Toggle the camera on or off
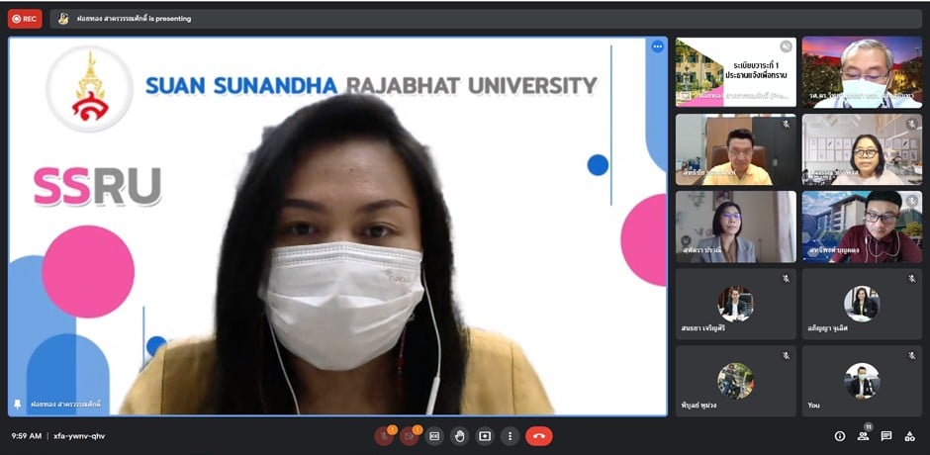 (409, 436)
